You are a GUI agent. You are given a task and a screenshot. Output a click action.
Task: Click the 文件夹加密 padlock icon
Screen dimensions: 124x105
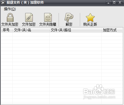(10, 17)
